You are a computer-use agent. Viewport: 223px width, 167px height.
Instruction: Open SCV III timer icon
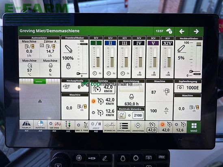tap(123, 73)
